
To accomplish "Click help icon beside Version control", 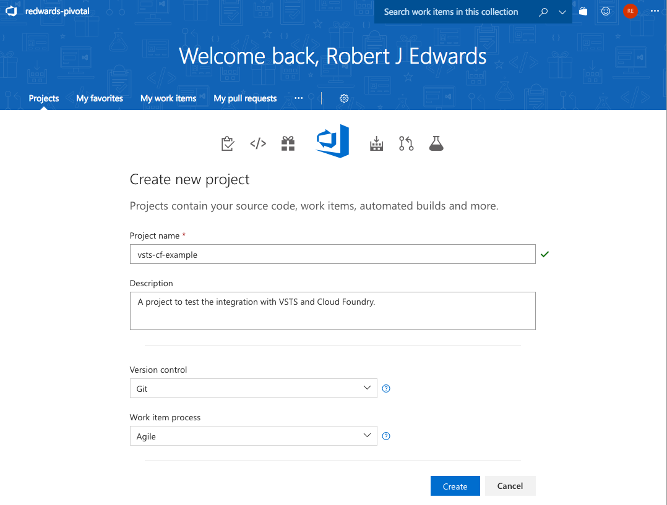I will [386, 389].
